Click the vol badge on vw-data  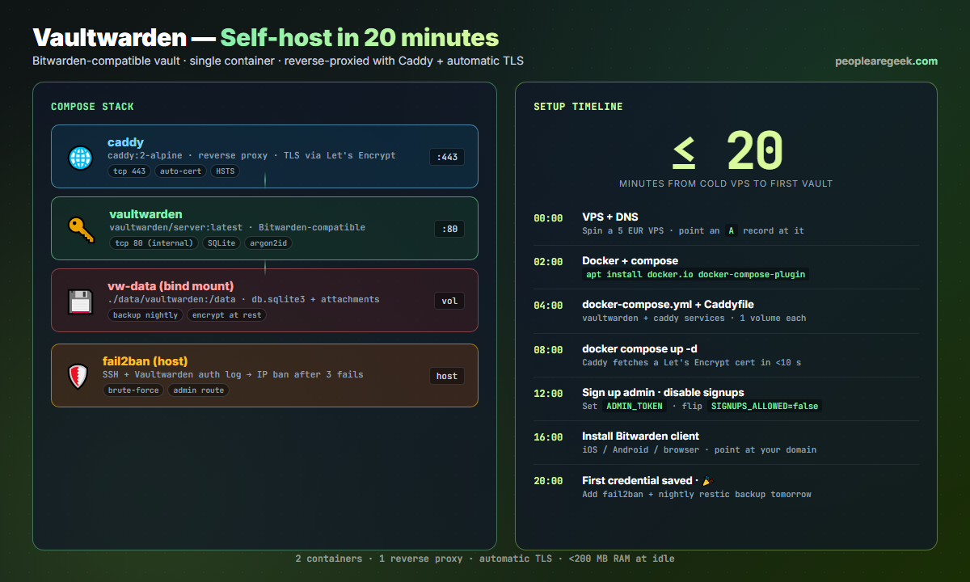(x=449, y=301)
